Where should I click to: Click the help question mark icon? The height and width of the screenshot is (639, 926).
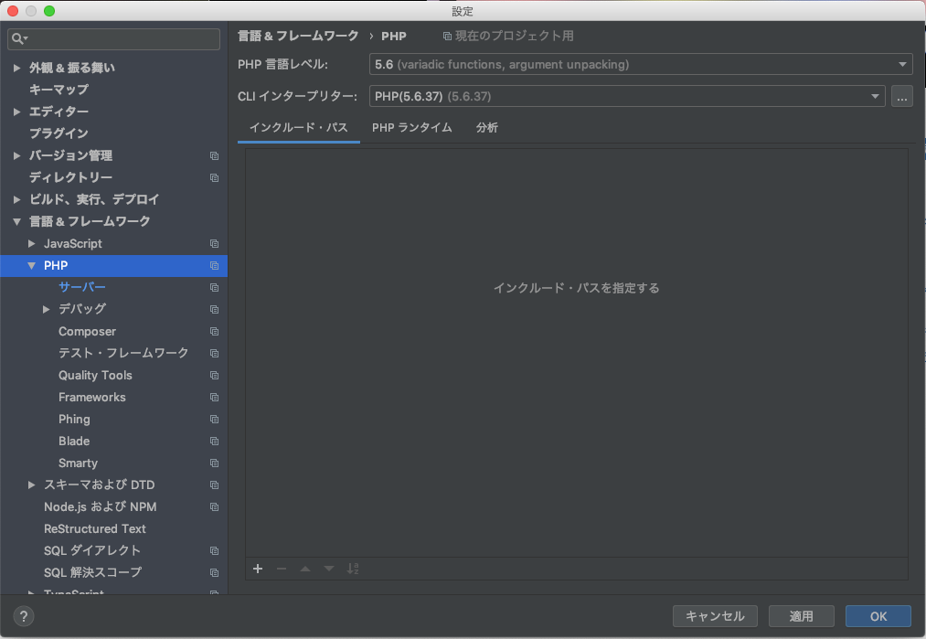pos(22,616)
